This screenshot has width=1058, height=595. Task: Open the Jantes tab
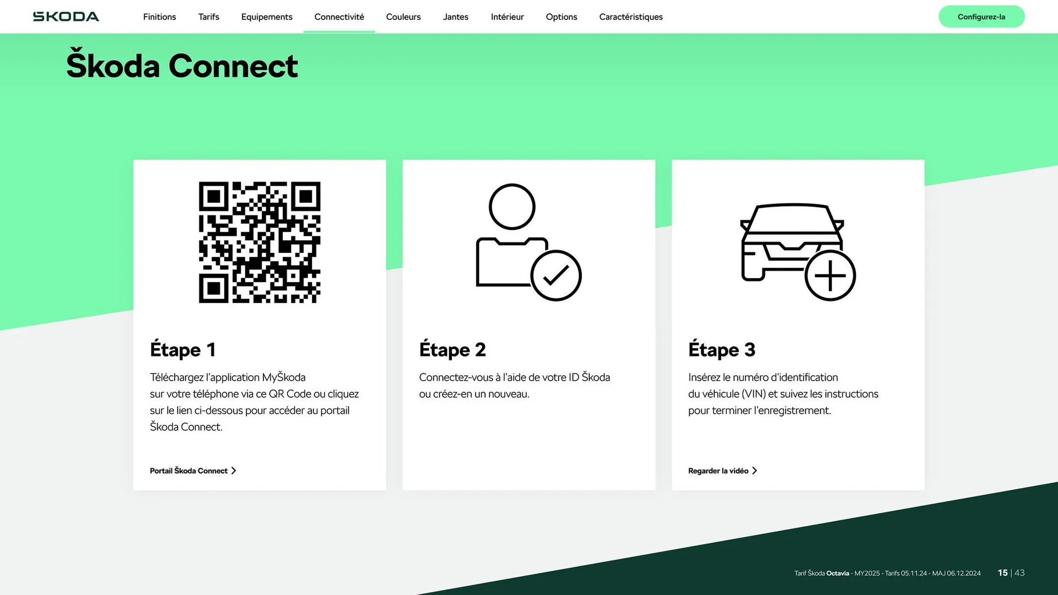pyautogui.click(x=455, y=17)
